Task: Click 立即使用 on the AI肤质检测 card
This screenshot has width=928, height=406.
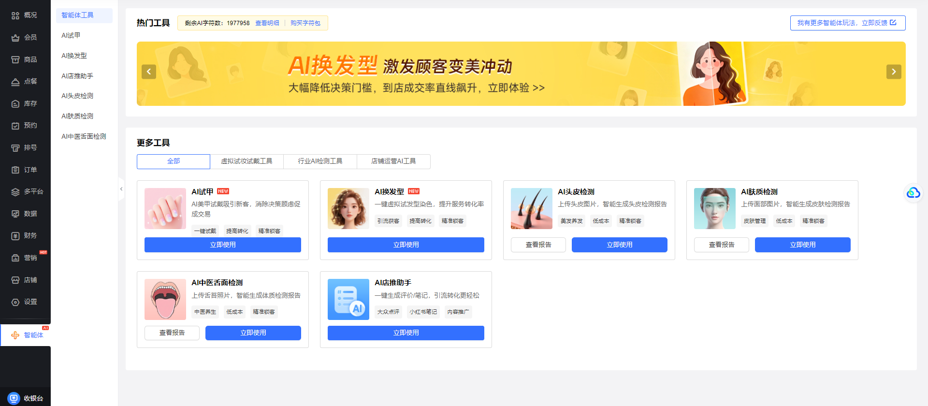Action: click(x=803, y=245)
